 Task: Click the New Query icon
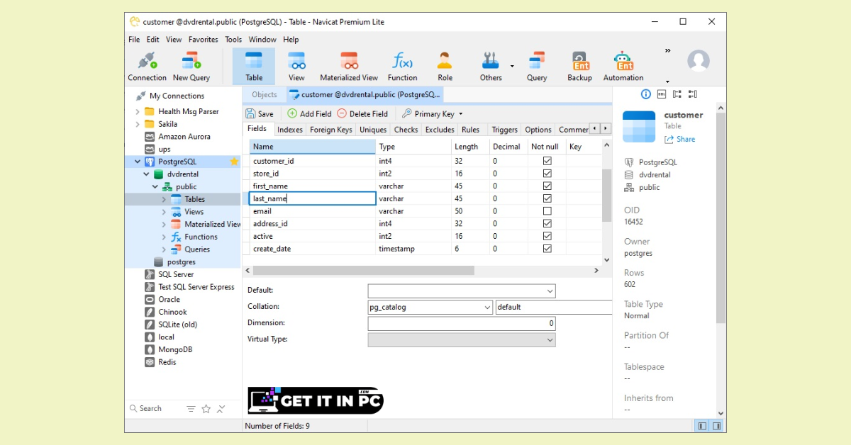(191, 67)
